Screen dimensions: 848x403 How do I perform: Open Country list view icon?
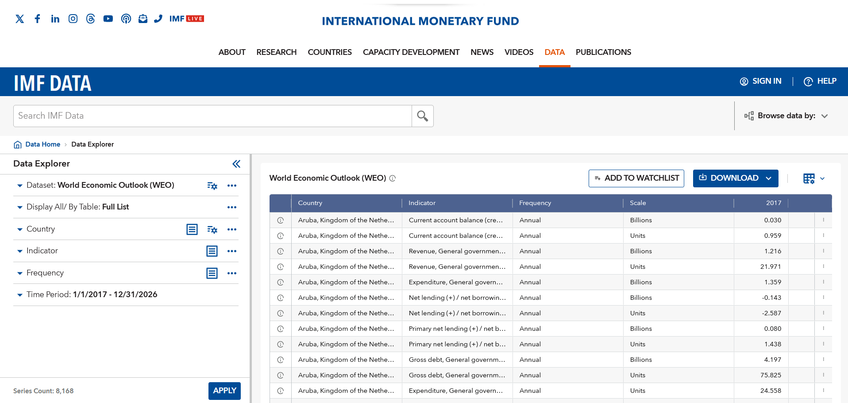pyautogui.click(x=192, y=229)
